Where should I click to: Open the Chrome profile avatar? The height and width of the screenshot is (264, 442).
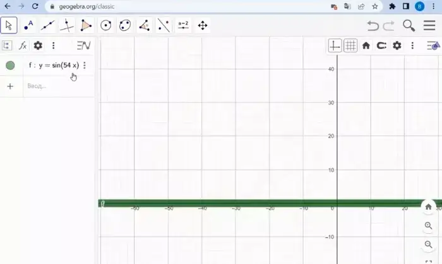(x=419, y=6)
